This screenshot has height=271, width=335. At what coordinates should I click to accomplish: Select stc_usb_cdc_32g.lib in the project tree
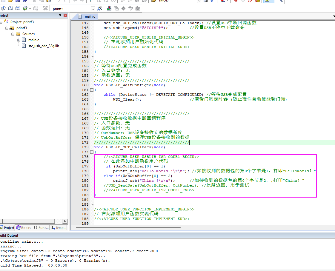[44, 46]
